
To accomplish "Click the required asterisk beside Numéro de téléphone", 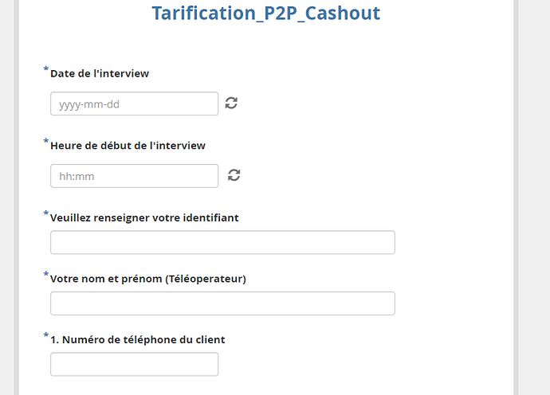I will click(x=46, y=336).
